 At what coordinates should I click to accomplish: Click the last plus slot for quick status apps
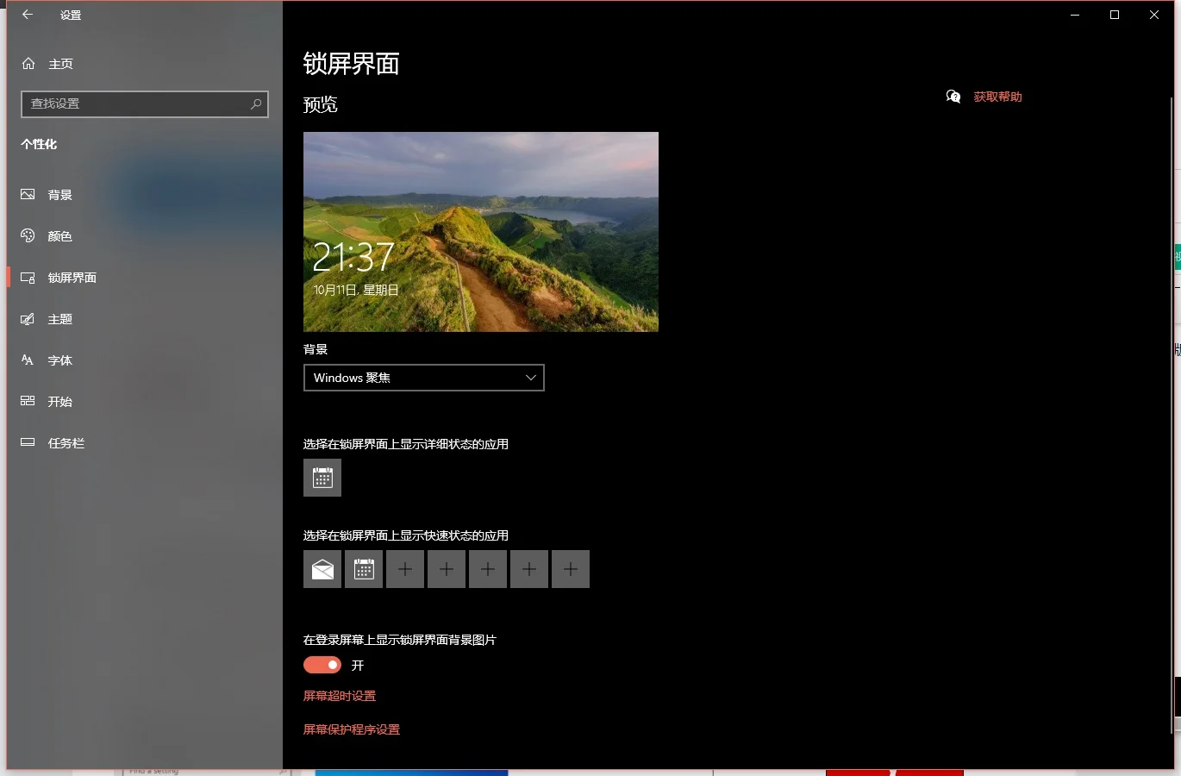coord(571,569)
